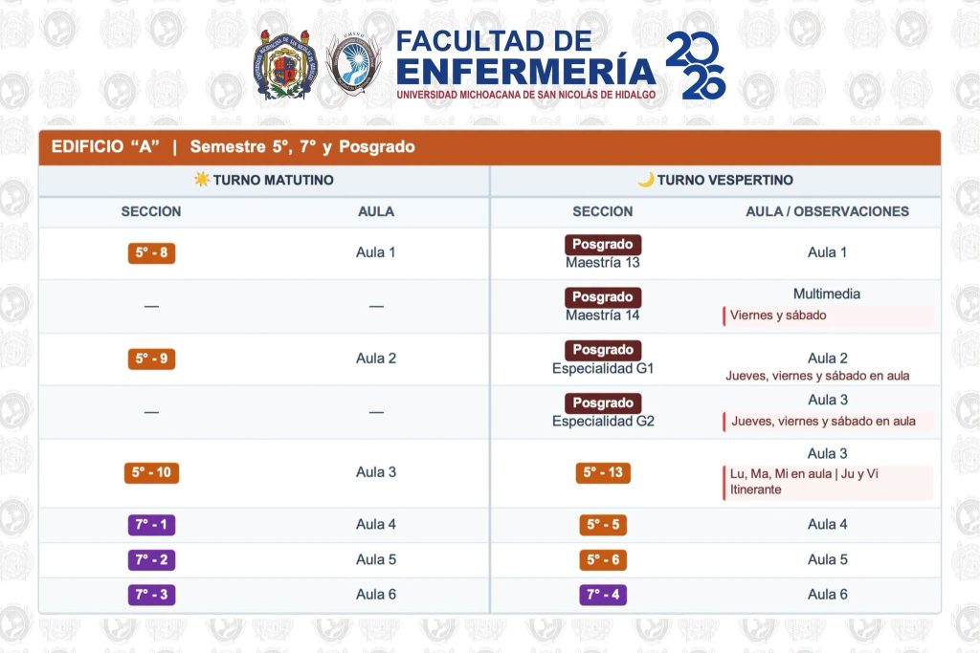Open the Turno Matutino header

click(x=264, y=181)
